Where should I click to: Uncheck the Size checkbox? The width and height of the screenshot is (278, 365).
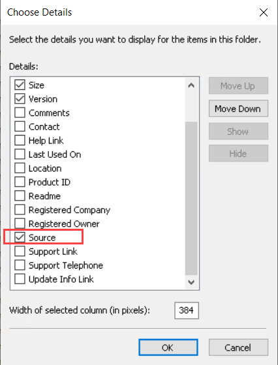tap(20, 85)
